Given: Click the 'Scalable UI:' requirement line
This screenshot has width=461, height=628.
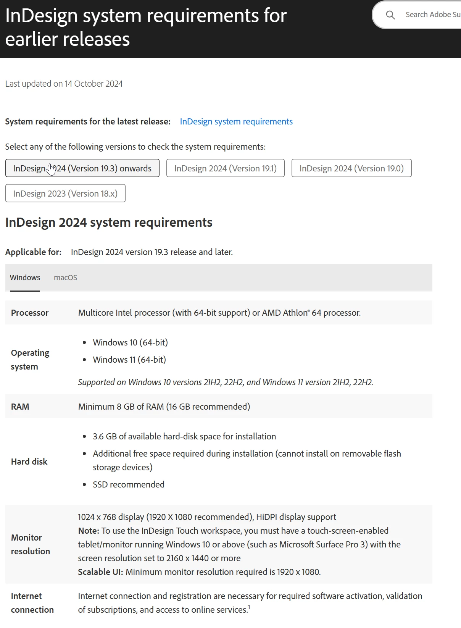Looking at the screenshot, I should click(199, 572).
